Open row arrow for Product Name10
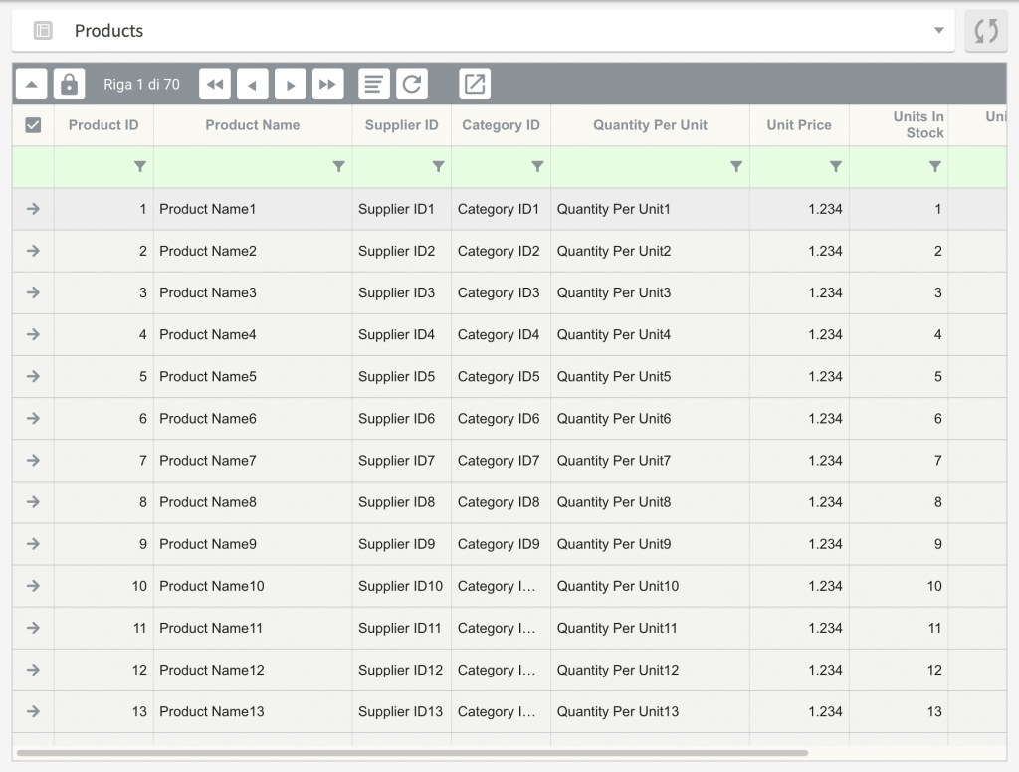This screenshot has width=1019, height=772. coord(33,586)
